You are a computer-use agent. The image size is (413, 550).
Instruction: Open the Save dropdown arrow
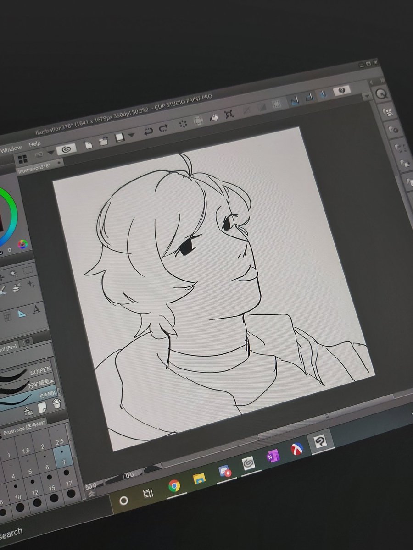[x=131, y=136]
